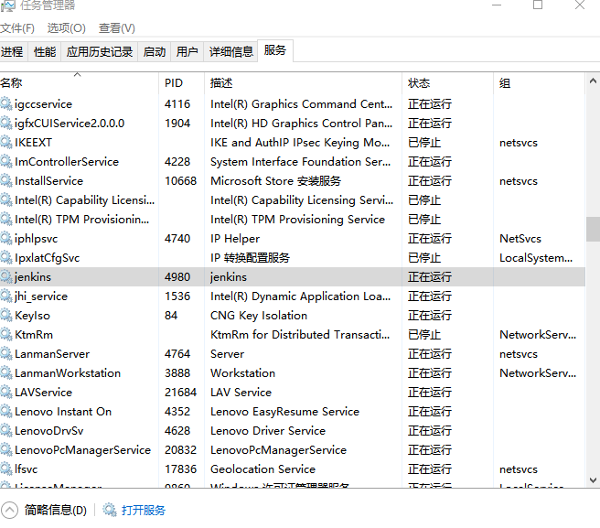Sort by the PID column header
600x528 pixels.
181,82
